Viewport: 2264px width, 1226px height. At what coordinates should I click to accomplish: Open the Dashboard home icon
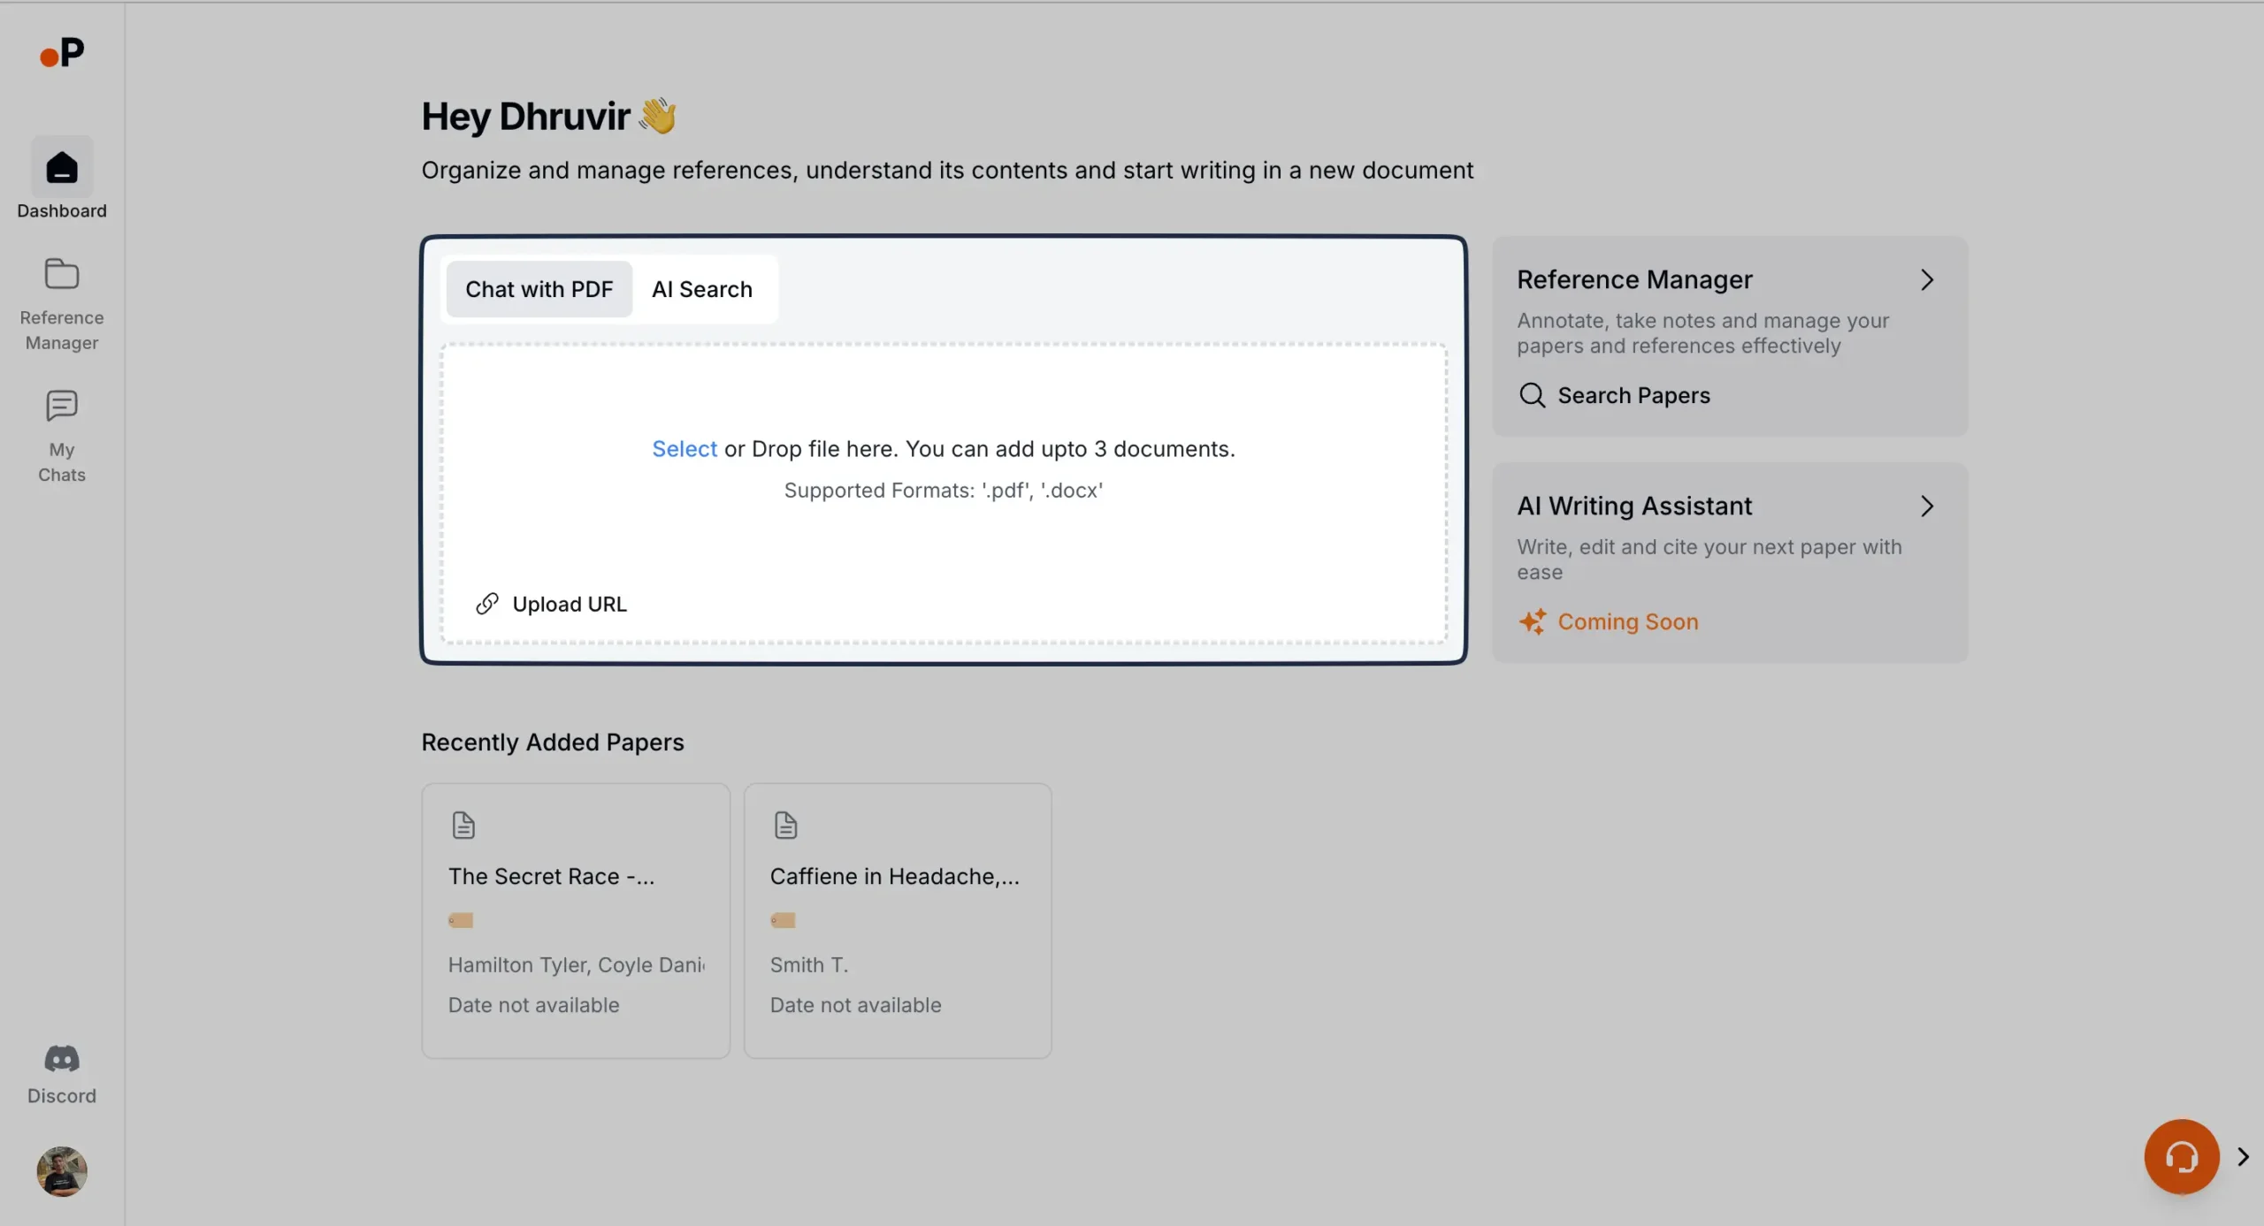point(62,167)
